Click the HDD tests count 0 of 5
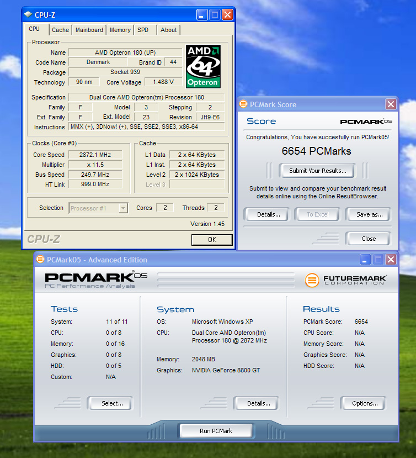The image size is (416, 458). [114, 366]
